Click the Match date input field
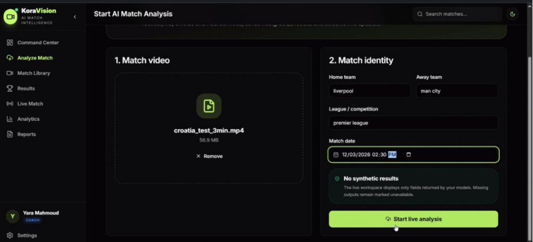 coord(413,155)
